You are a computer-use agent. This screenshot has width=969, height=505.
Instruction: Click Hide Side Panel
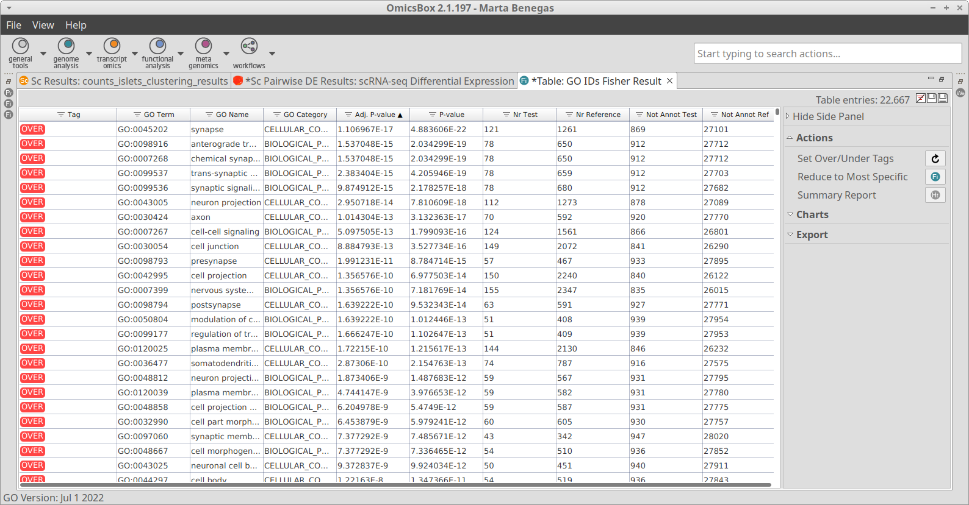[827, 116]
